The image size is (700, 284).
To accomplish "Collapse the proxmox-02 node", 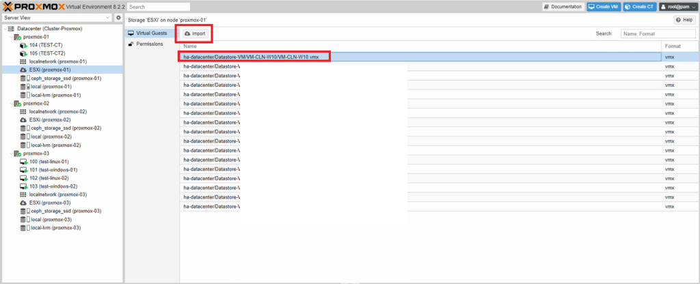I will (x=11, y=104).
